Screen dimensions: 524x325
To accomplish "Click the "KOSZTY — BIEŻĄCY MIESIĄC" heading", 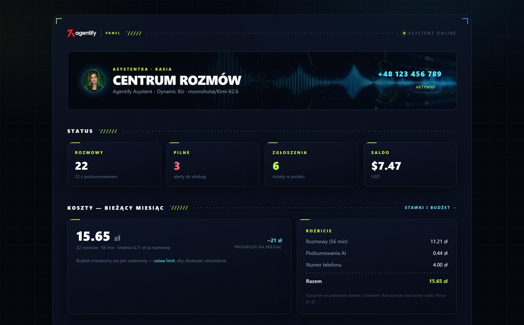I will point(115,208).
